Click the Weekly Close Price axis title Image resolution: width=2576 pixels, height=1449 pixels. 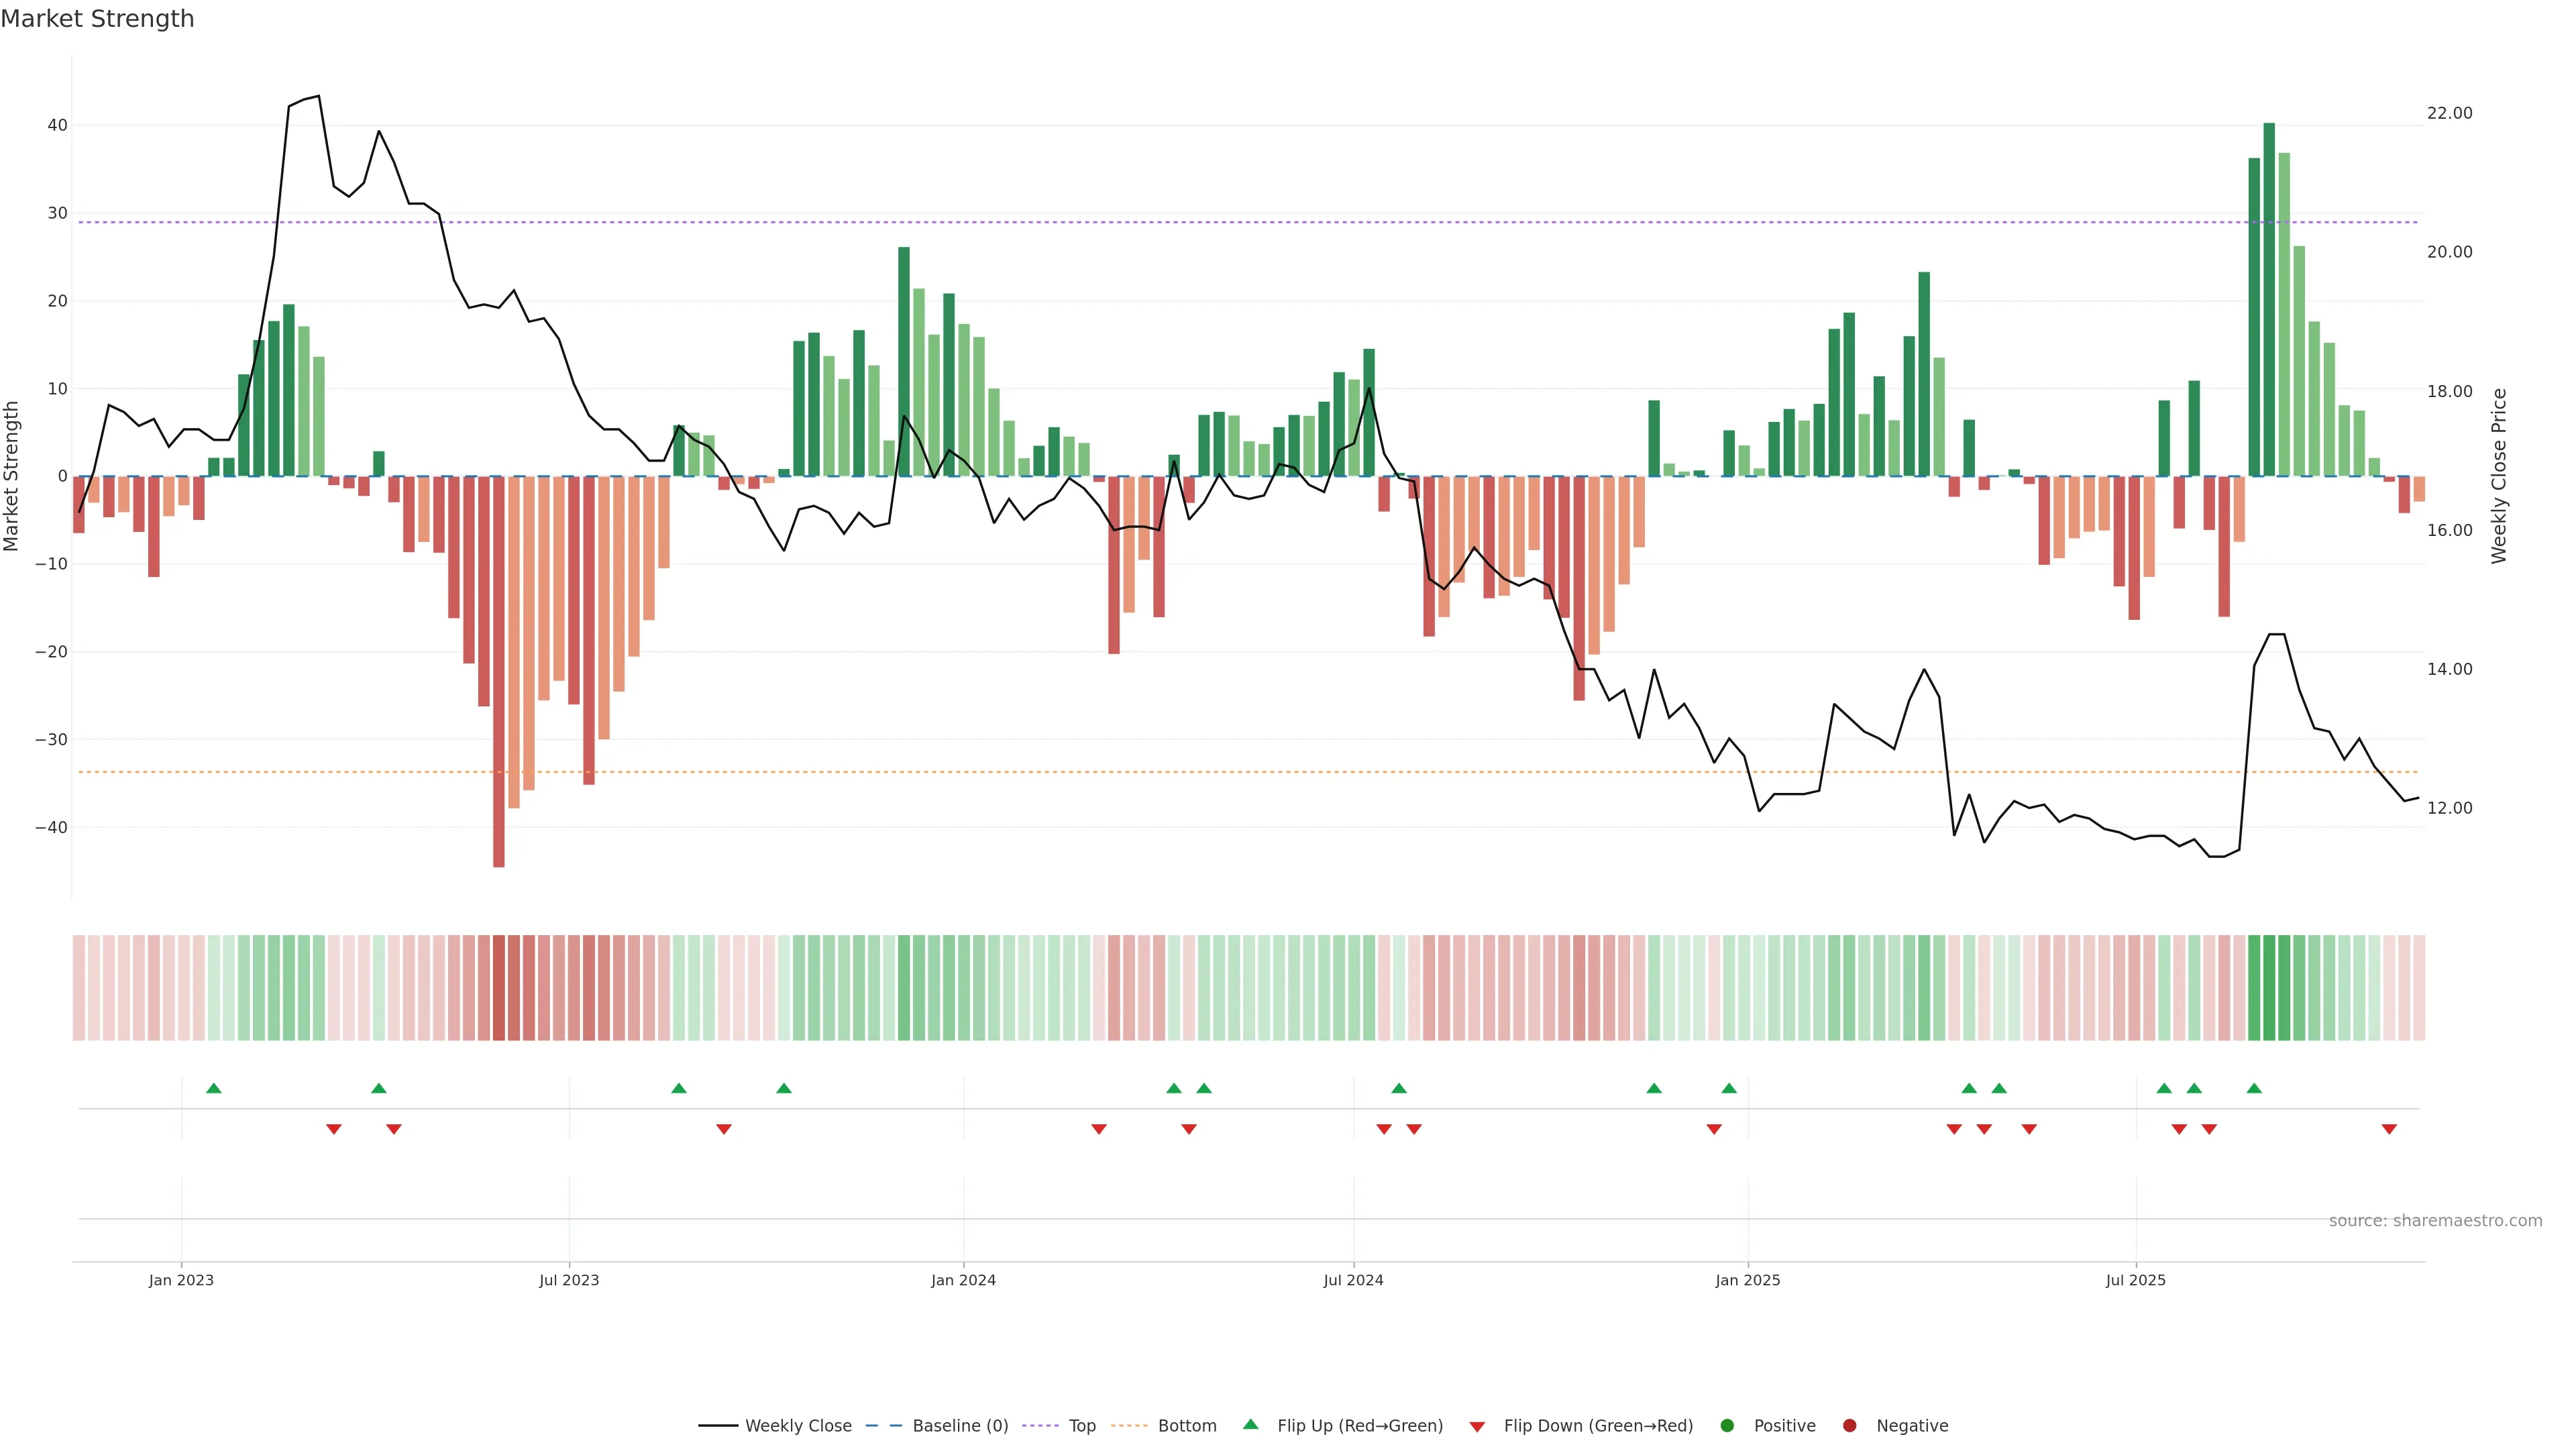tap(2499, 476)
